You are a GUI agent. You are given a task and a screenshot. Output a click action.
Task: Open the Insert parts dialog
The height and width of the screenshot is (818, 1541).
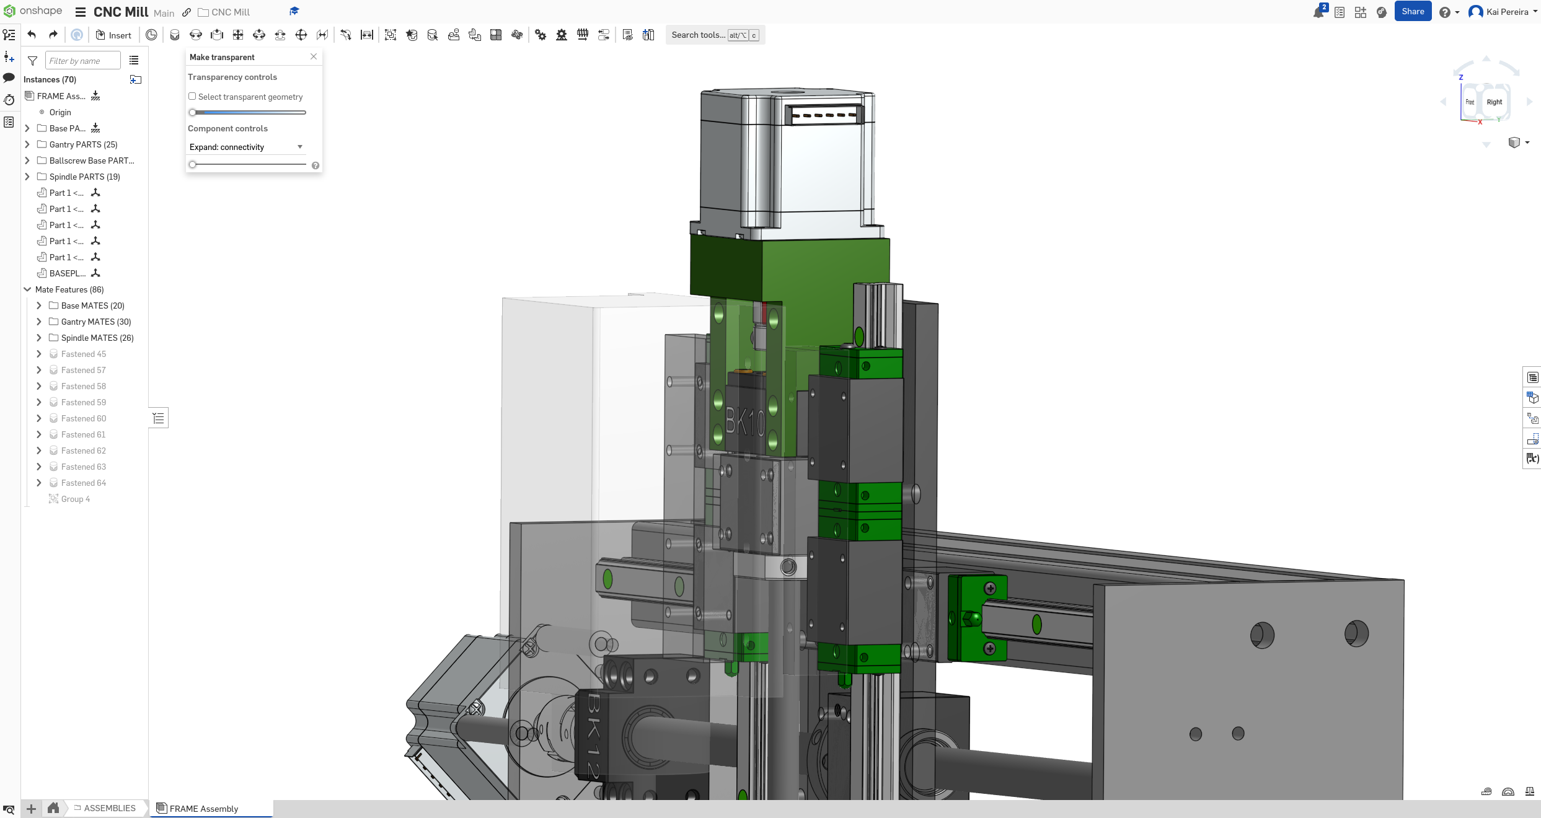(113, 35)
